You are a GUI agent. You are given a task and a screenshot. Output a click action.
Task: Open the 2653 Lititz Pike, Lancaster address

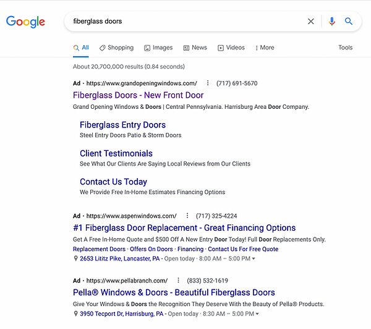click(120, 258)
